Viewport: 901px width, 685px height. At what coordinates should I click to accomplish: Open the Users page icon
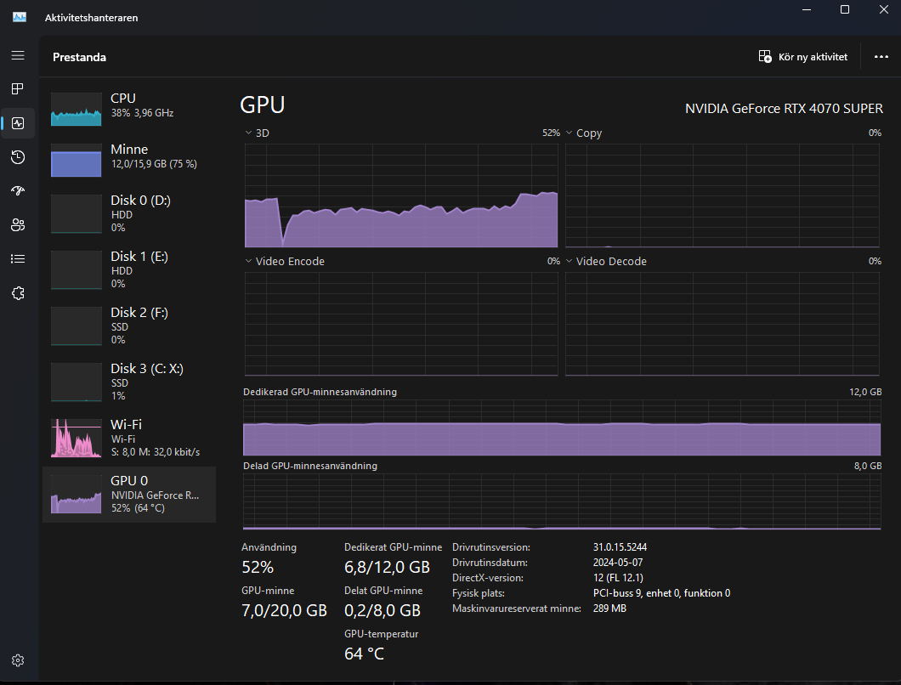point(18,224)
